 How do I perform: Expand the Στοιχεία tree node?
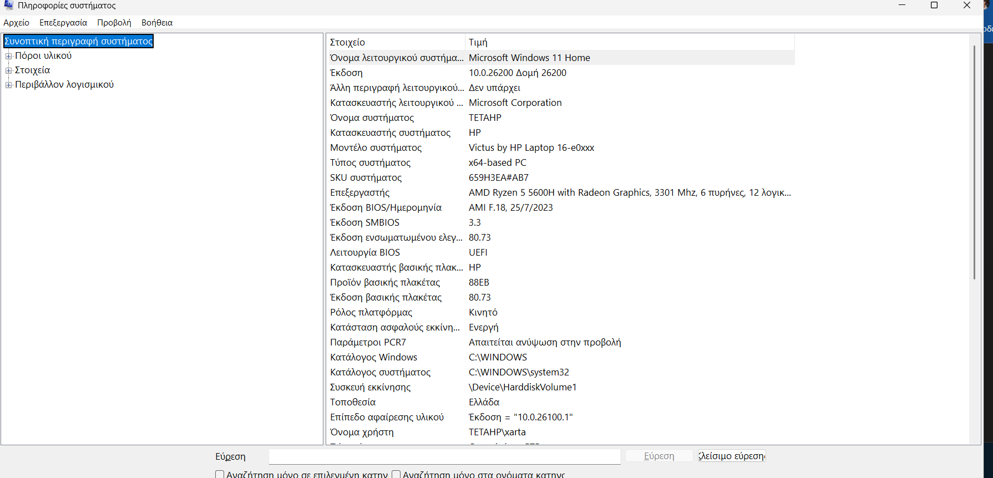(x=9, y=70)
